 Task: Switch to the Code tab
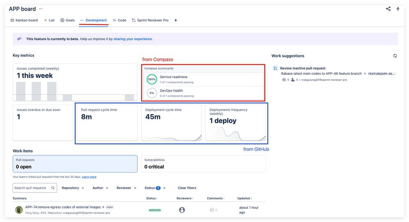[x=120, y=20]
